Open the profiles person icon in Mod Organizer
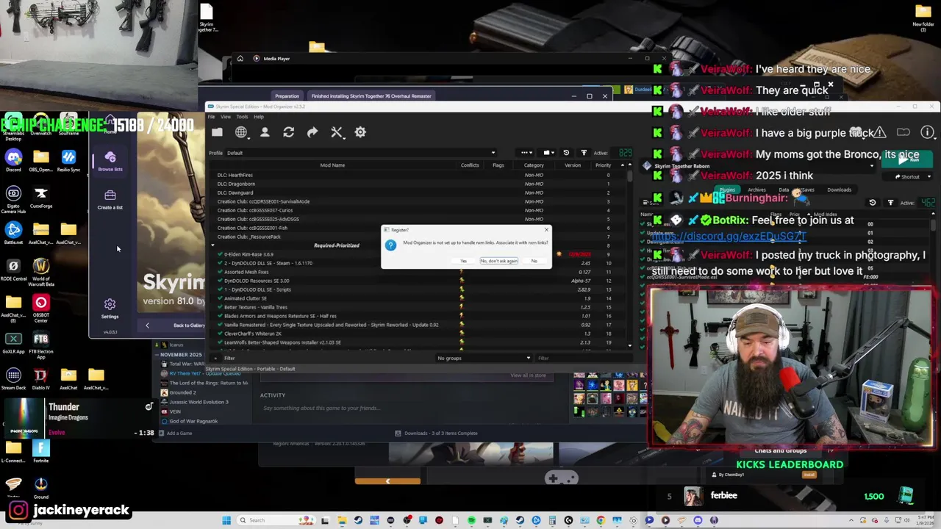 pyautogui.click(x=265, y=132)
